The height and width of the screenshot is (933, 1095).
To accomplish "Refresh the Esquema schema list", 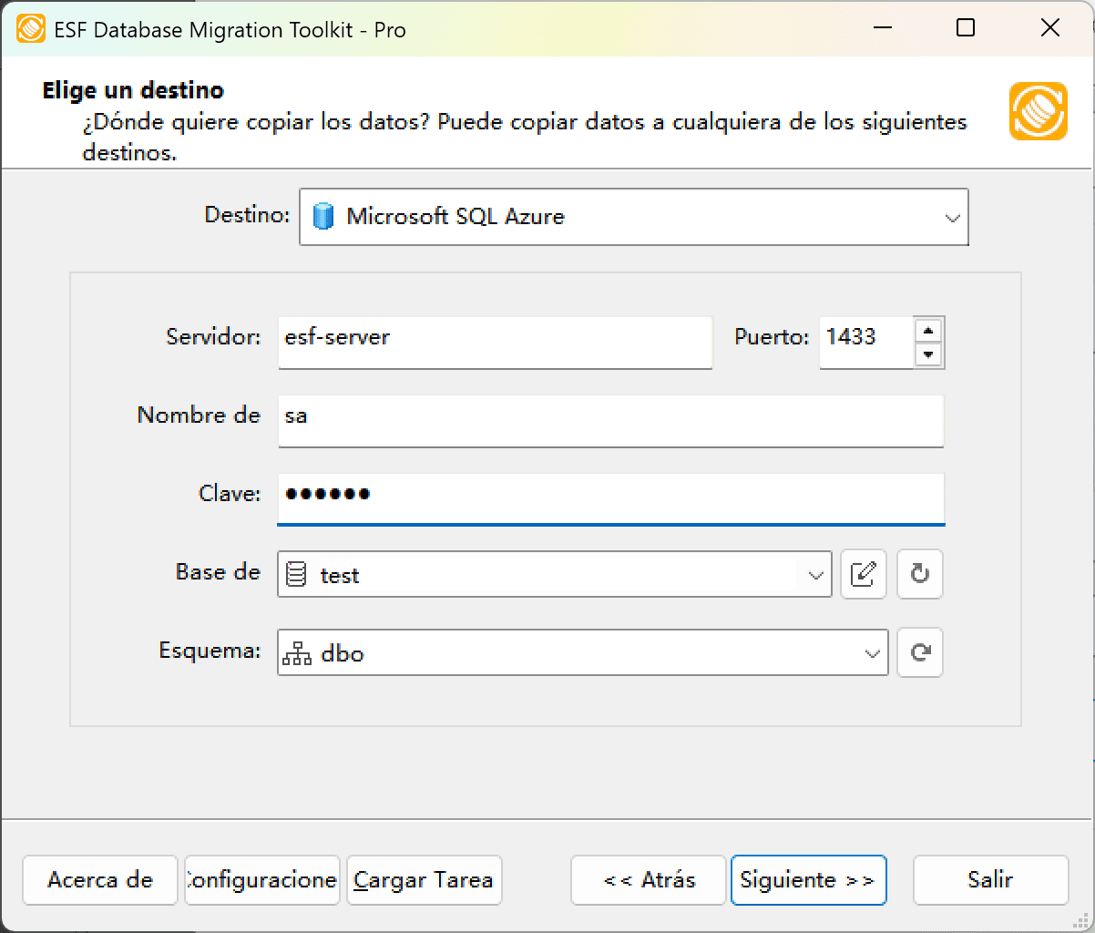I will click(x=919, y=652).
